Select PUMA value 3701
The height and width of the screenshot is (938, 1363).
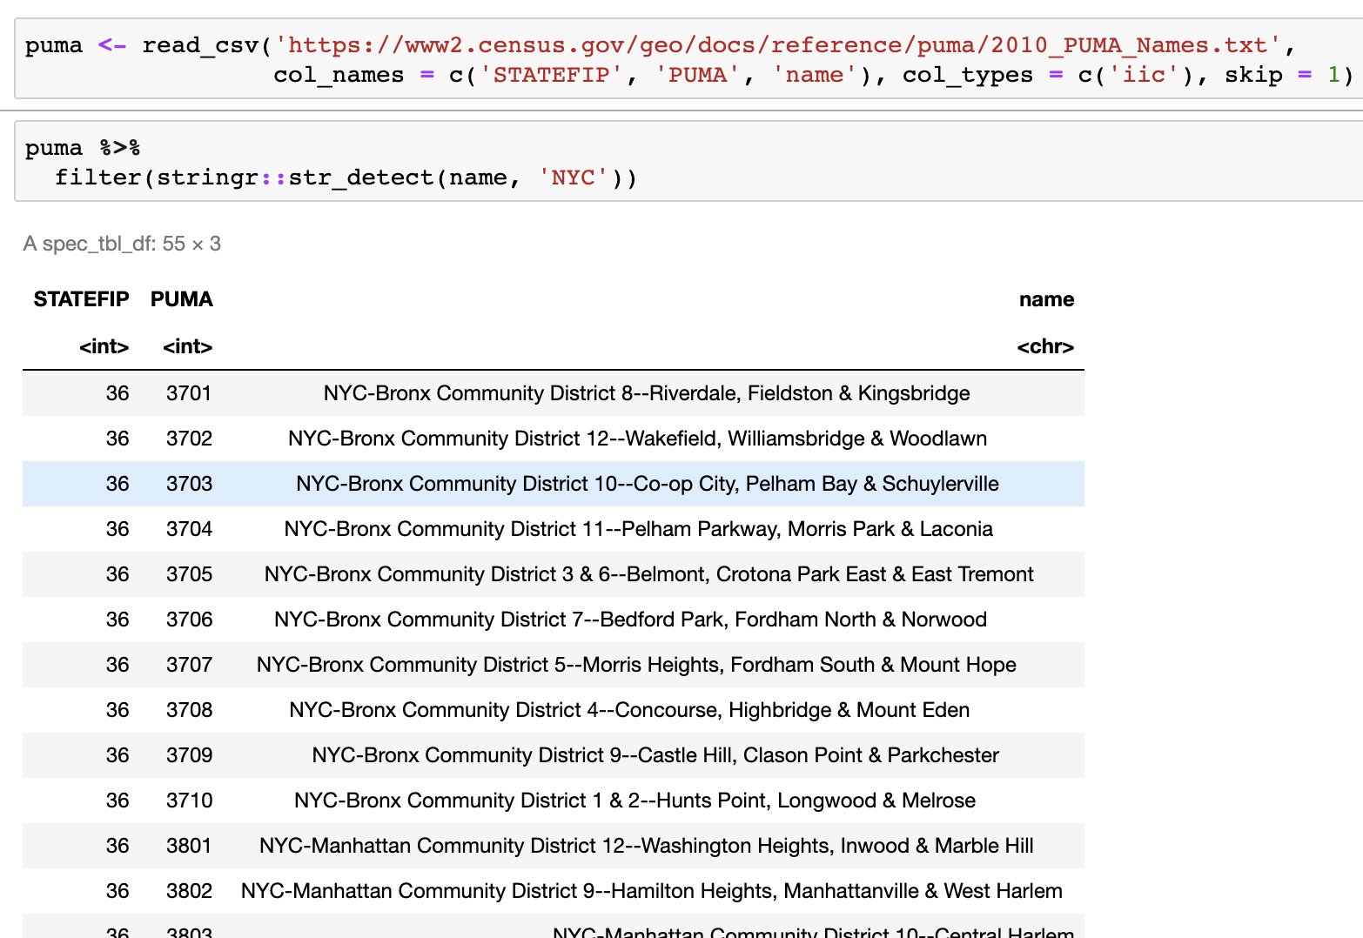pyautogui.click(x=189, y=393)
